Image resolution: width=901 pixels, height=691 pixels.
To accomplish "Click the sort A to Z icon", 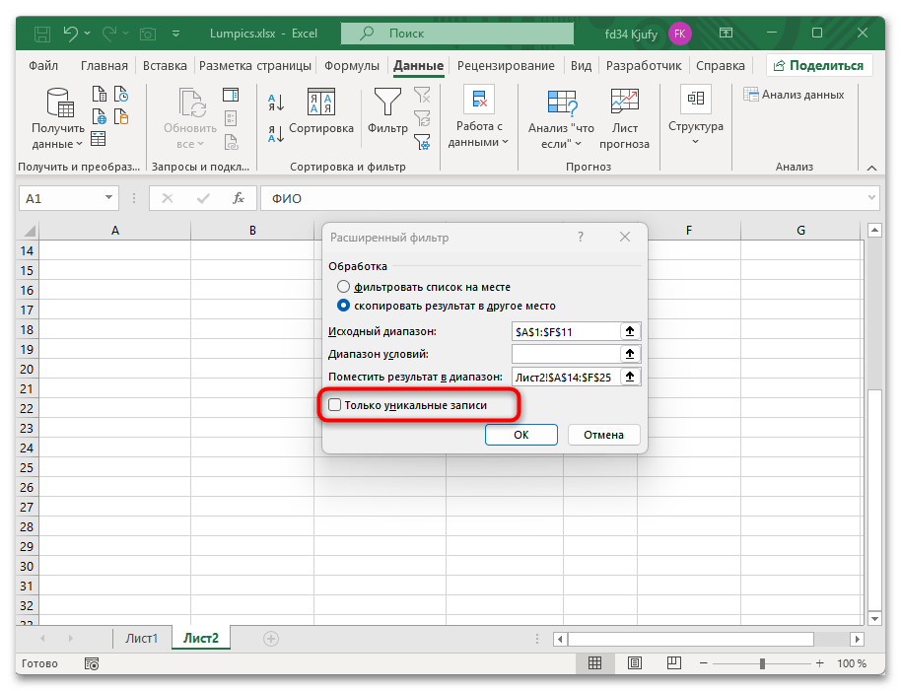I will tap(276, 102).
